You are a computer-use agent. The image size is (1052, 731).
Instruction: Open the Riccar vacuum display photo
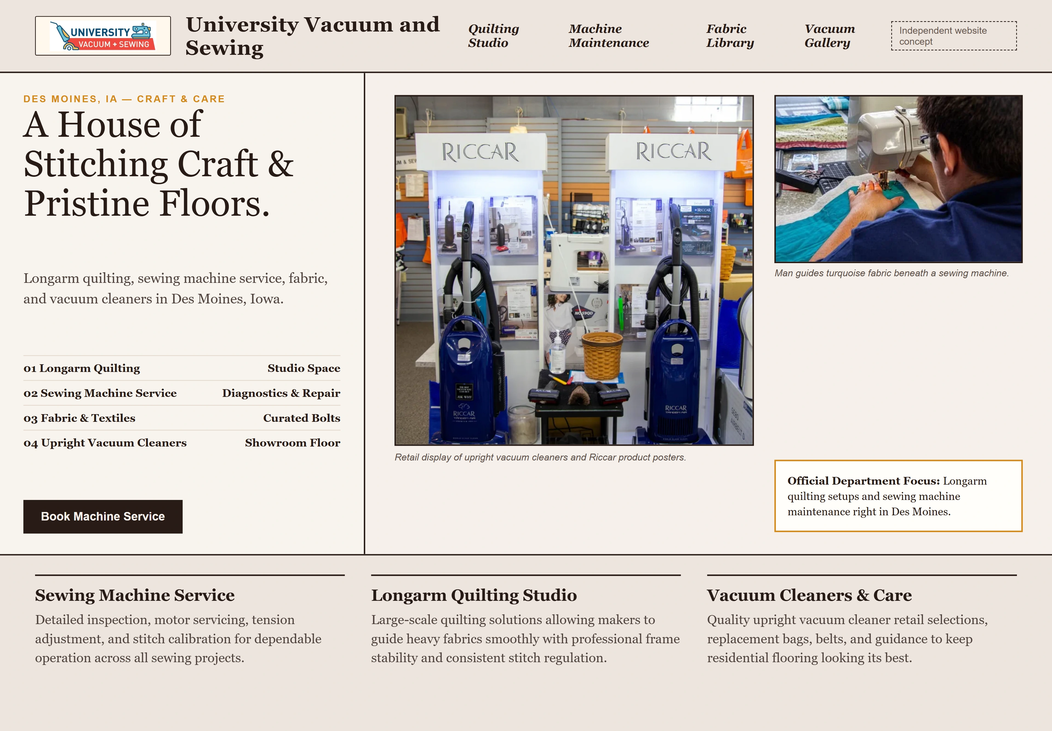[x=574, y=270]
